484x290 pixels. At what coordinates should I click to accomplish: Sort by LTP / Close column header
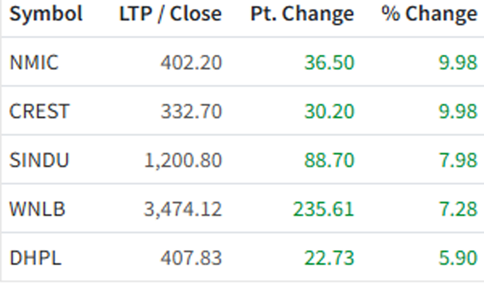170,14
